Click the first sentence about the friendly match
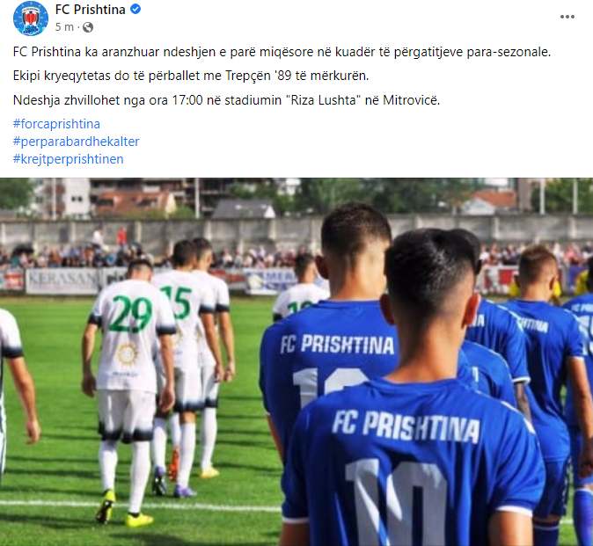The width and height of the screenshot is (593, 546). click(x=282, y=52)
